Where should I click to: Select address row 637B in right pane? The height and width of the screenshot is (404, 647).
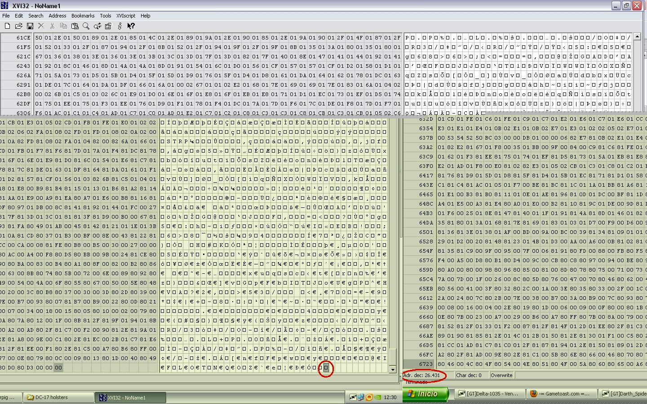420,138
